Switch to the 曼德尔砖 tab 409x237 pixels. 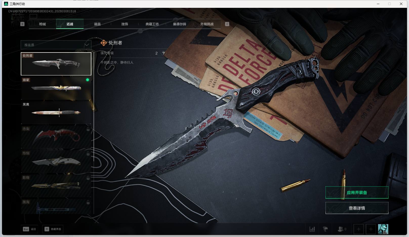tap(179, 24)
